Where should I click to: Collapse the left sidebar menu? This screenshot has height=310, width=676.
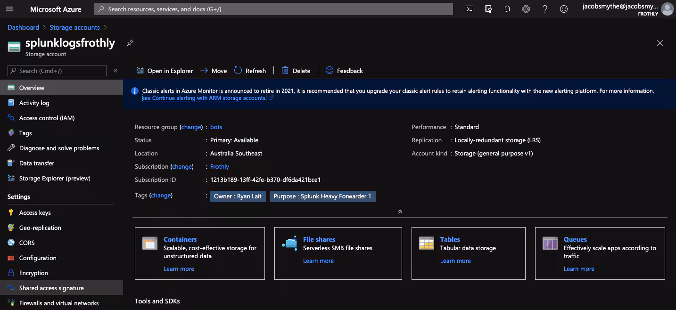click(115, 71)
